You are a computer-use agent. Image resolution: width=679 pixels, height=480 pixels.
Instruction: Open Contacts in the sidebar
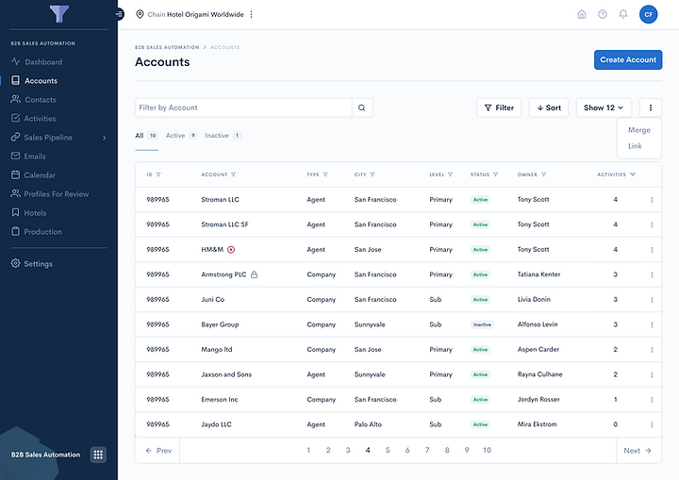point(34,100)
